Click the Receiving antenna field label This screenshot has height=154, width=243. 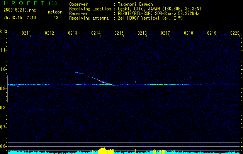point(89,18)
